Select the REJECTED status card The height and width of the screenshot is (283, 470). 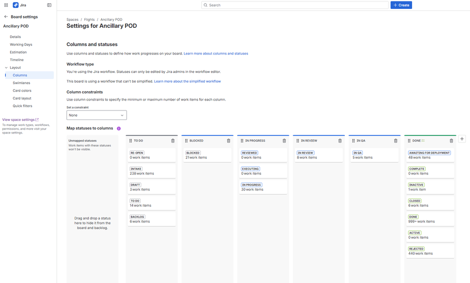pyautogui.click(x=430, y=251)
